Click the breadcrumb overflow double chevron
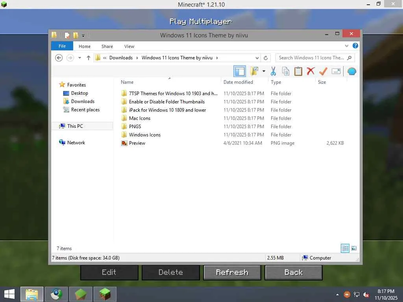403x302 pixels. tap(105, 58)
